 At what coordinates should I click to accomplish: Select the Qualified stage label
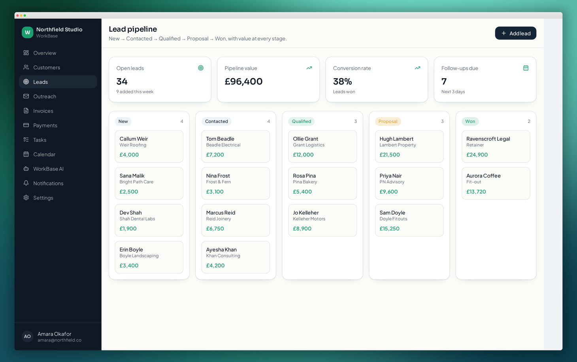[302, 121]
